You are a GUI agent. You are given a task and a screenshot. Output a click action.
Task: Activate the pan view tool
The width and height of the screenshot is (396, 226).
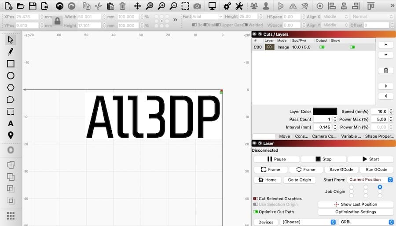click(137, 6)
